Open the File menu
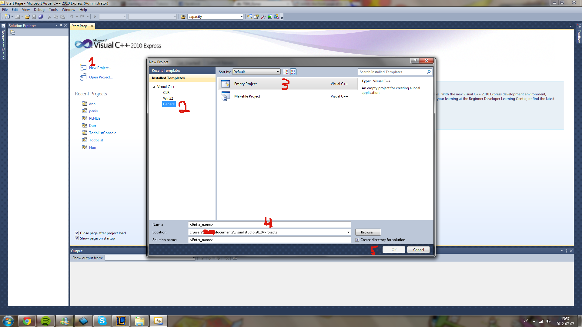Image resolution: width=582 pixels, height=327 pixels. click(5, 10)
